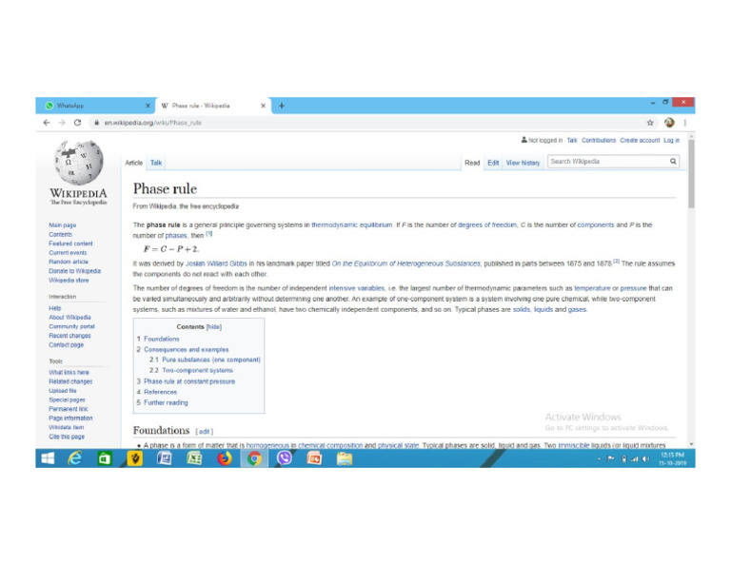Hide the Contents table
The height and width of the screenshot is (565, 731).
(213, 326)
